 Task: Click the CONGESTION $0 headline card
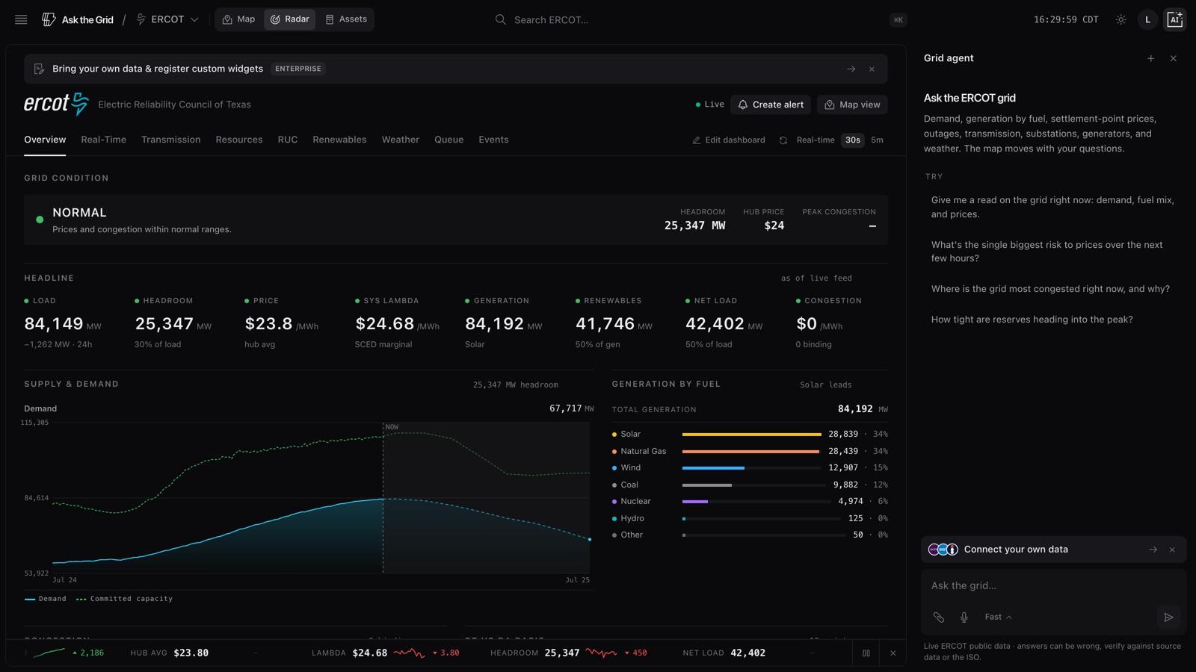(x=842, y=323)
